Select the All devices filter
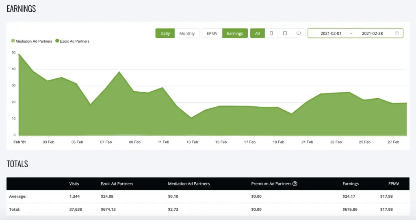The height and width of the screenshot is (220, 416). pos(257,33)
